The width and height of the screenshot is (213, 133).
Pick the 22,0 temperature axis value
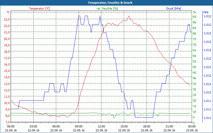(7, 26)
